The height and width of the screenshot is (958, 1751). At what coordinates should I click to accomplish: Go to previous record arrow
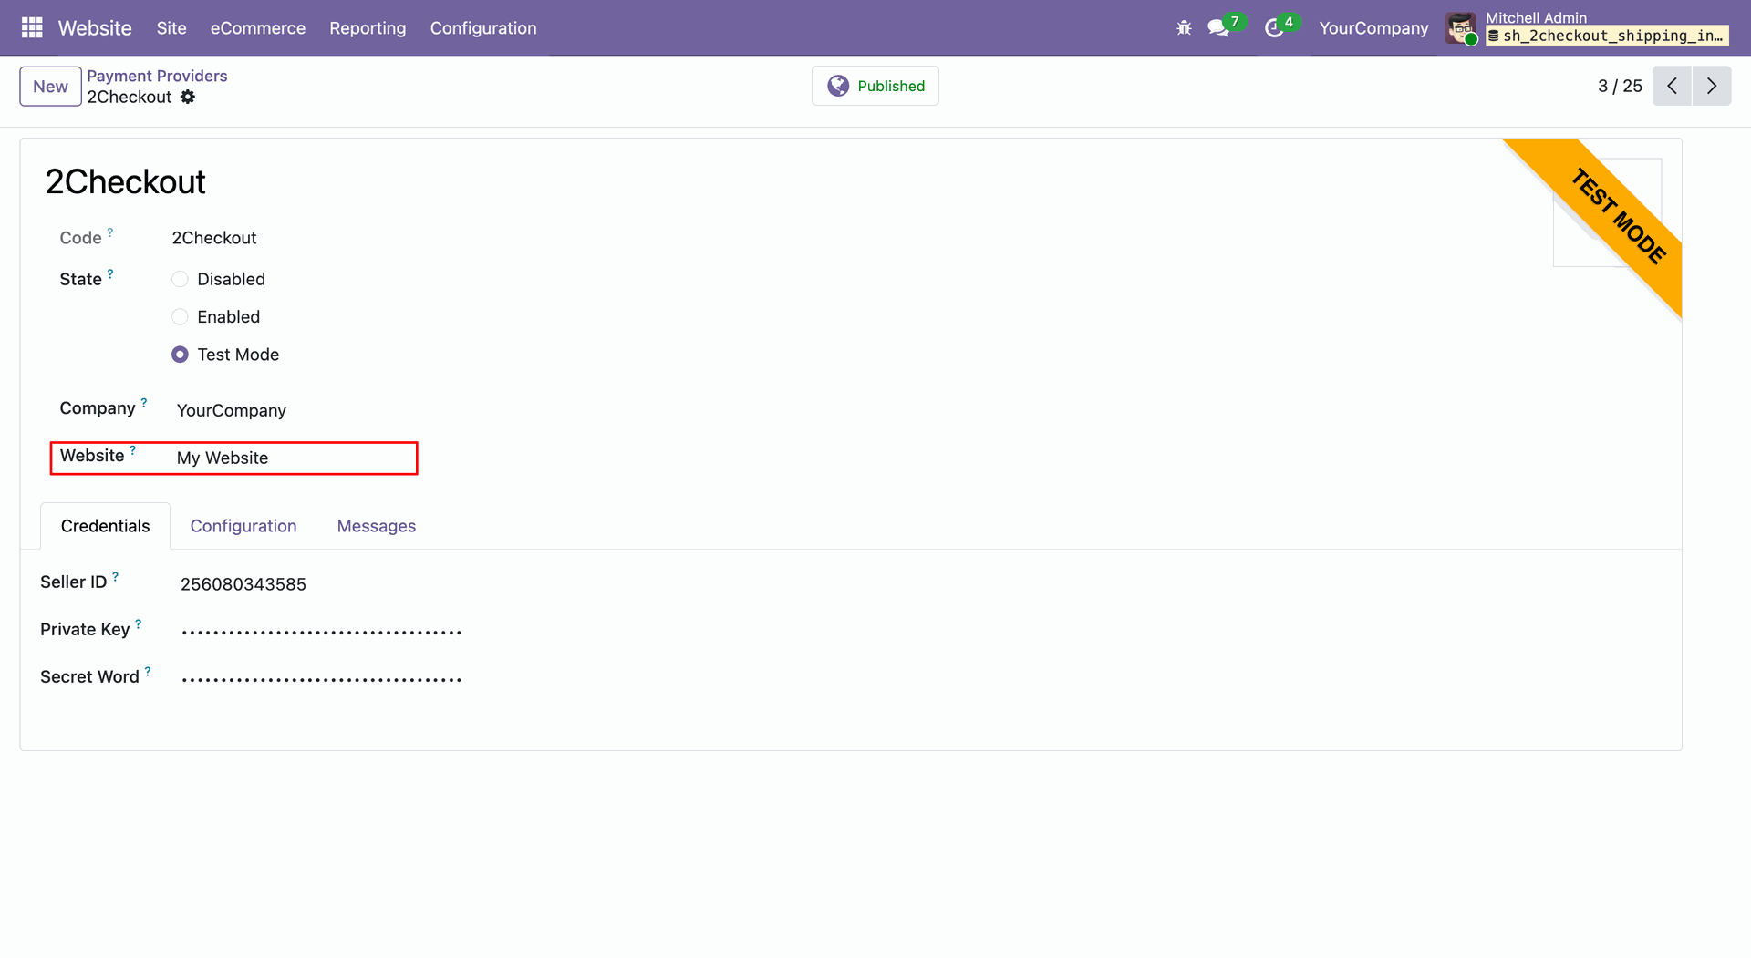[x=1672, y=86]
